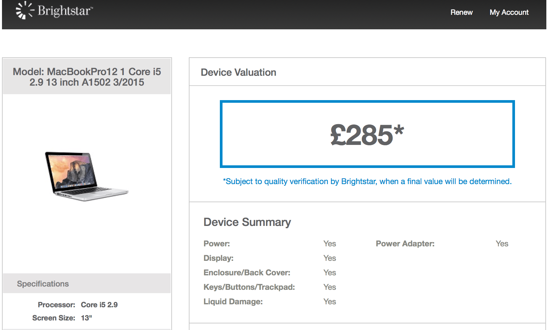
Task: Click the Enclosure/Back Cover label
Action: click(247, 273)
